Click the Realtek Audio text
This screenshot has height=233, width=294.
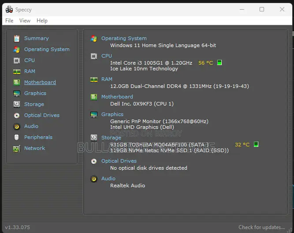(x=127, y=186)
